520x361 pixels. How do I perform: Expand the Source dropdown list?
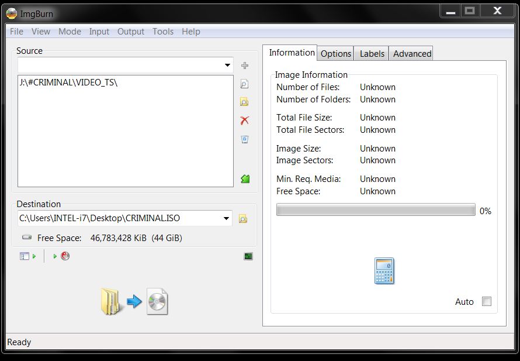click(x=227, y=65)
